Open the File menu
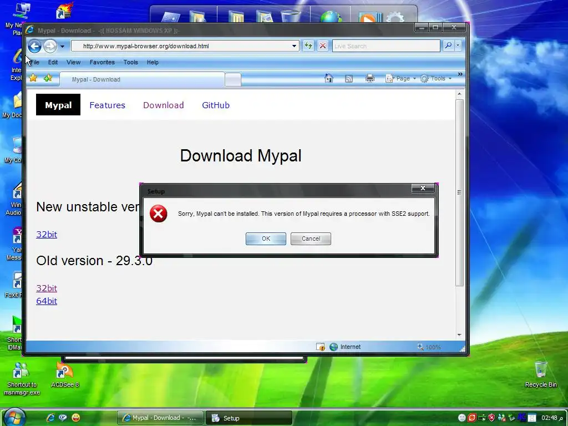The width and height of the screenshot is (568, 426). click(35, 62)
